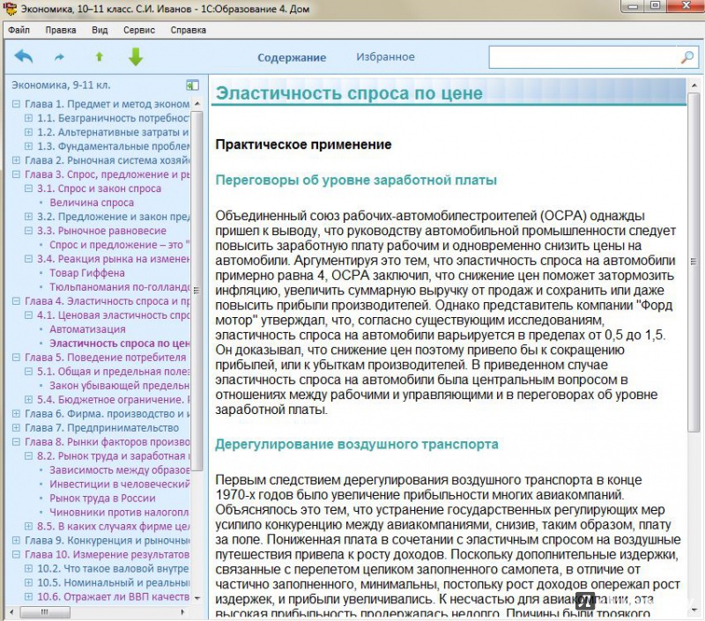
Task: Go down with the large green arrow
Action: point(136,57)
